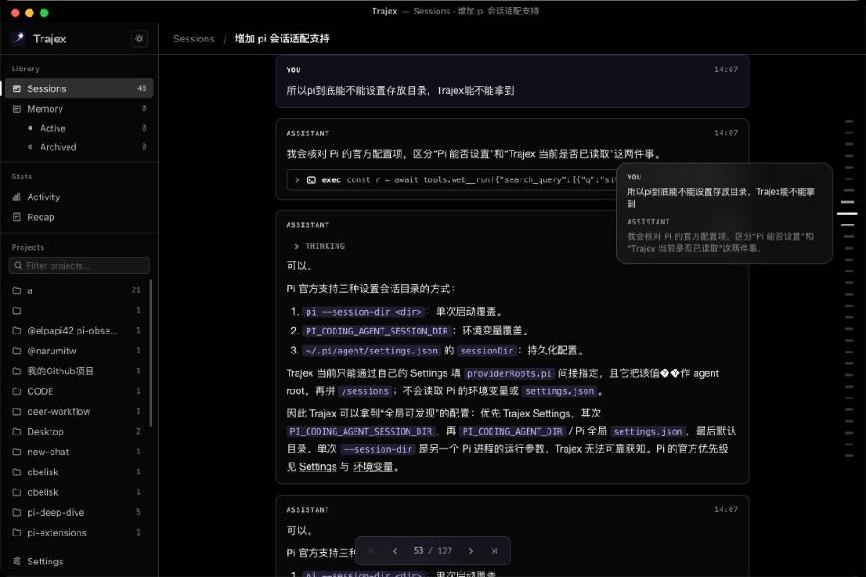
Task: Open the Activity stats page
Action: pos(79,197)
